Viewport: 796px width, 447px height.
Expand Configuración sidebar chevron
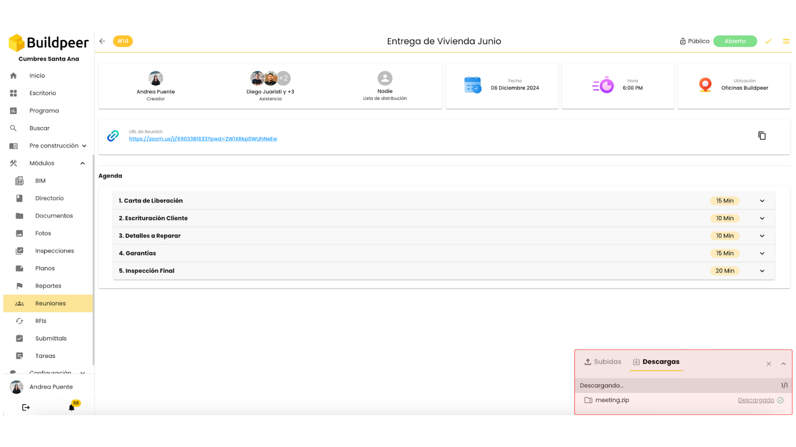(x=83, y=372)
